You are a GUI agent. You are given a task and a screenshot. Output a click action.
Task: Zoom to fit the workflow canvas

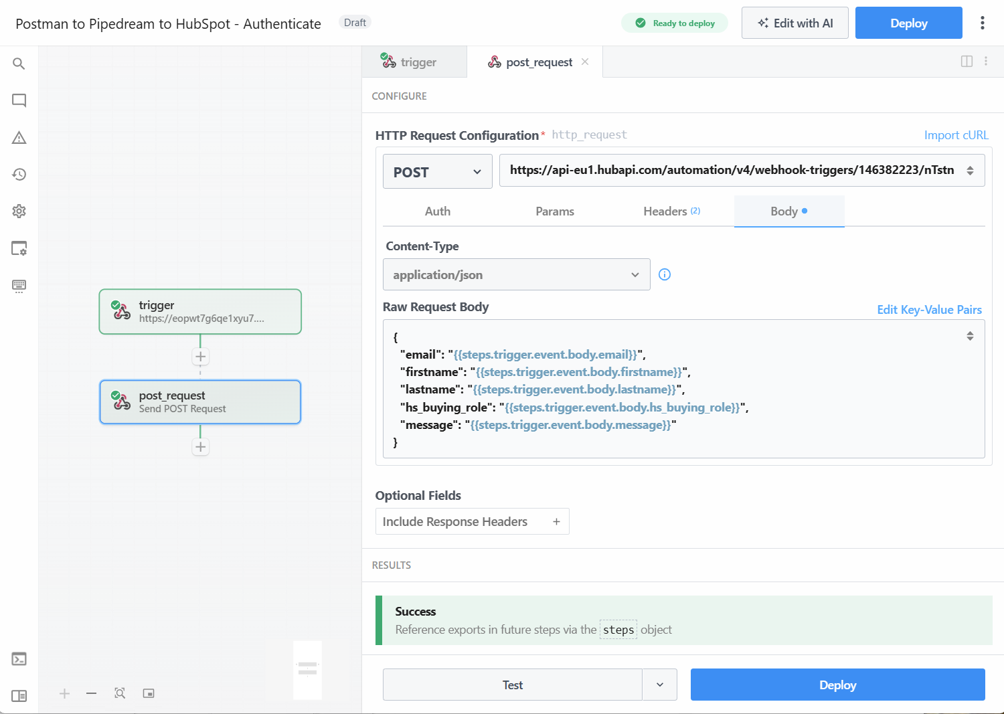tap(120, 693)
